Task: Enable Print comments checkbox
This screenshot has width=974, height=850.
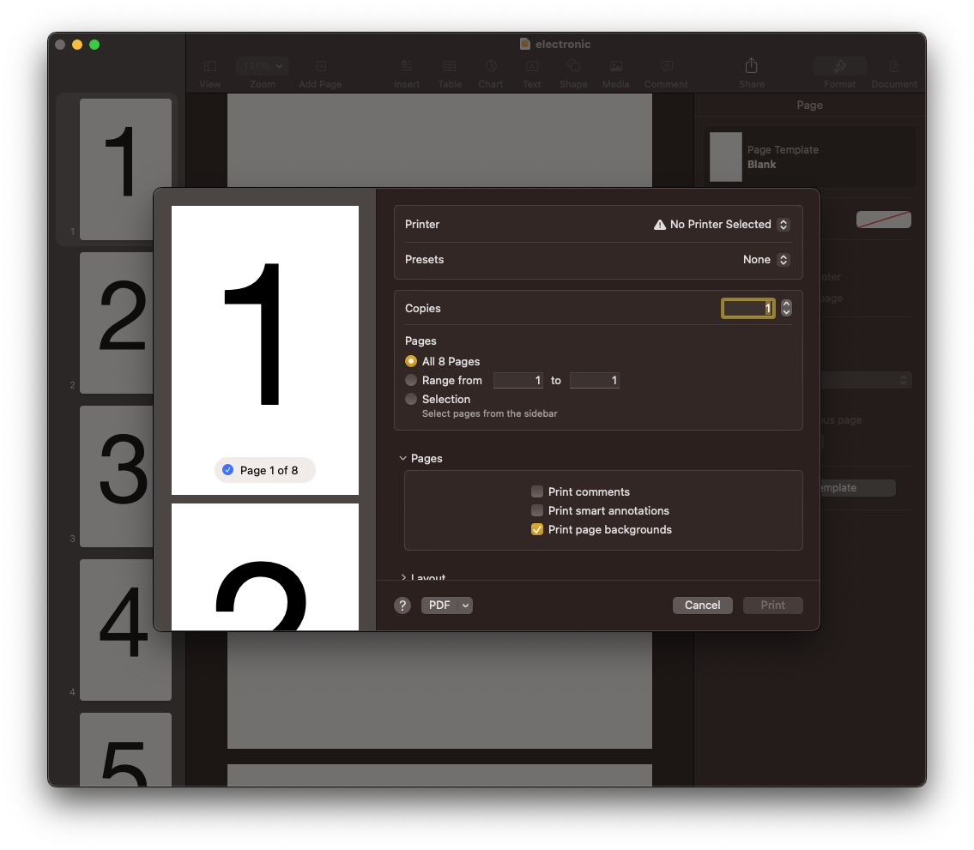Action: [537, 491]
